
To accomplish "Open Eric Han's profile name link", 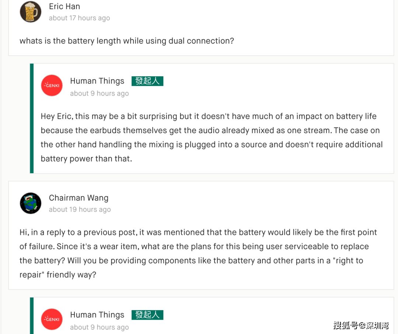I will point(64,6).
